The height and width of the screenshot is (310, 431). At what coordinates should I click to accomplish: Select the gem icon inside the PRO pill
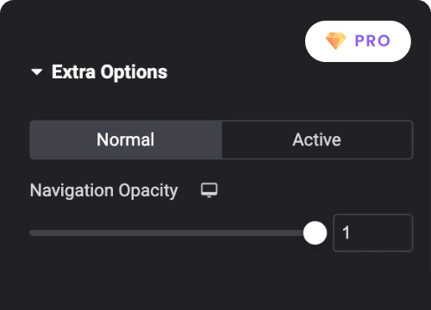pos(336,40)
